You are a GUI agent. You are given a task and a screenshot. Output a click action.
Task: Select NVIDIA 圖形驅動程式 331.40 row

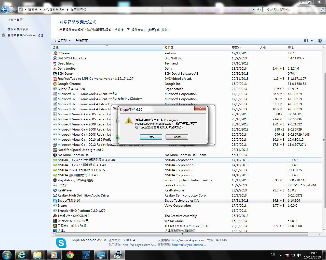pos(187,175)
